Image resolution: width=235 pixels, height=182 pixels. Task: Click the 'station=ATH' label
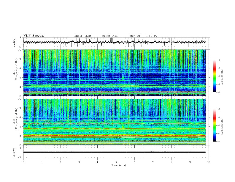coord(110,36)
